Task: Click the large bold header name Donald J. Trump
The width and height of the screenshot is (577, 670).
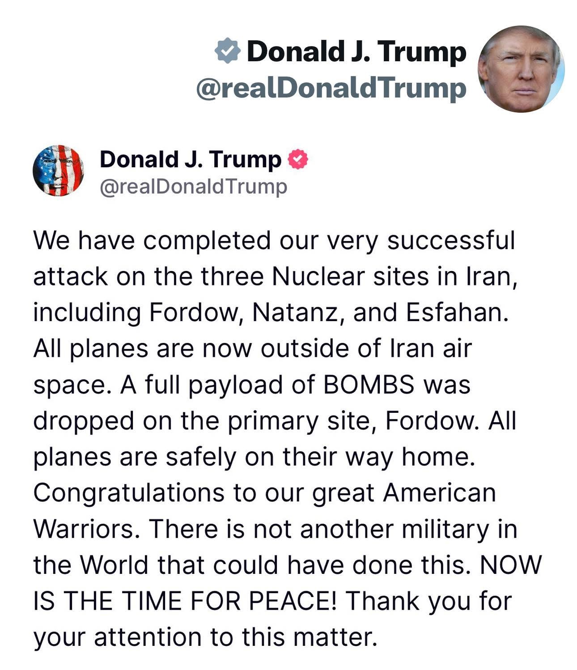Action: (356, 51)
